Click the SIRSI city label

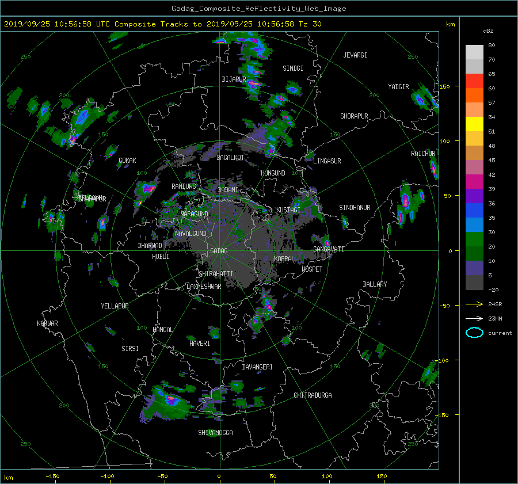tap(130, 349)
